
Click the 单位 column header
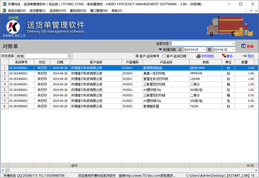click(228, 62)
